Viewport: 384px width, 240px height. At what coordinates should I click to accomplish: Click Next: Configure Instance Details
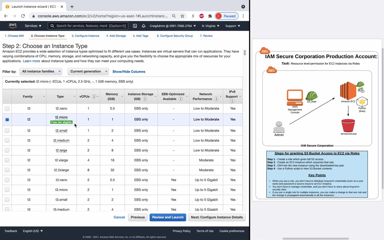click(x=217, y=217)
